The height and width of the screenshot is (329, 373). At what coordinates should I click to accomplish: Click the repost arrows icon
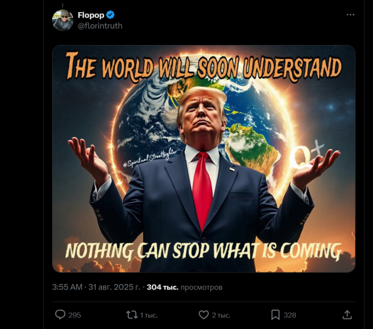(132, 315)
